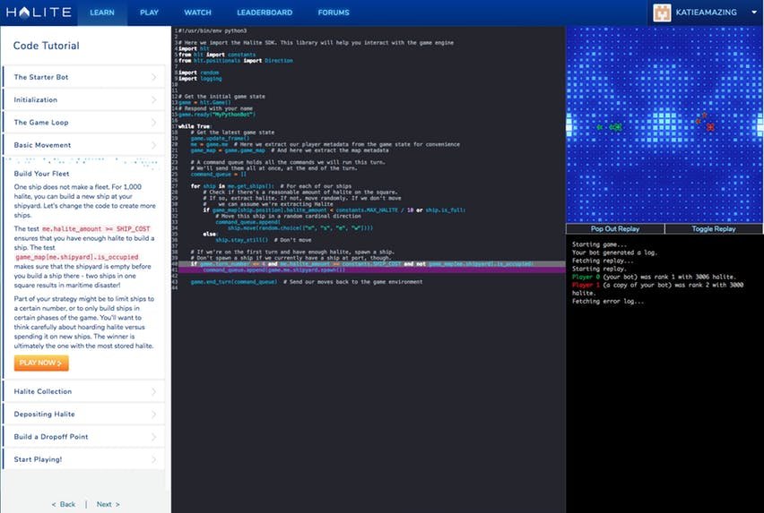Select the Basic Movement tutorial title
Image resolution: width=764 pixels, height=513 pixels.
[x=42, y=145]
